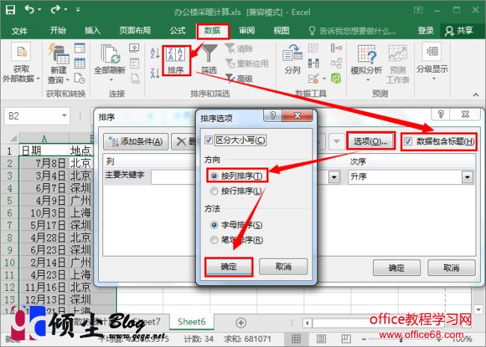
Task: Switch to the Sheet6 tab
Action: 191,322
